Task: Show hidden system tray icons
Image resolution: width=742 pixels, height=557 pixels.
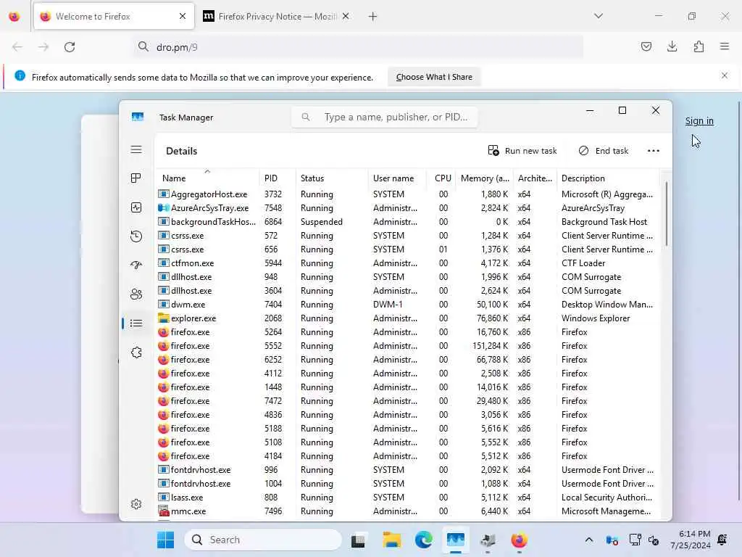Action: point(588,540)
